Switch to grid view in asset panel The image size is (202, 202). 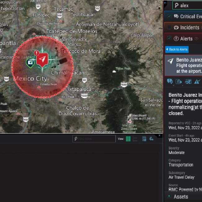pyautogui.click(x=128, y=139)
